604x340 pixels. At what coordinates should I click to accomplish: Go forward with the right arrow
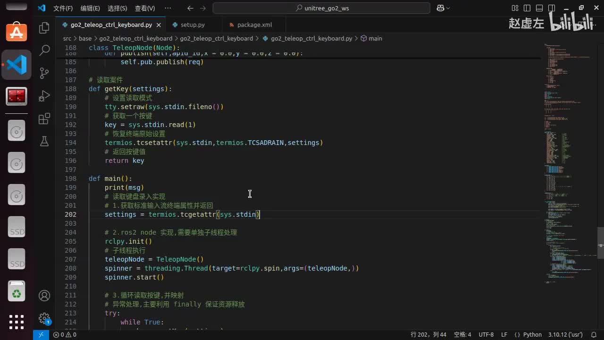click(203, 8)
